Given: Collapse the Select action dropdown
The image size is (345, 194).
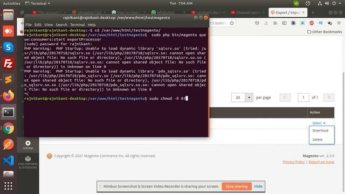Looking at the screenshot, I should pos(319,123).
